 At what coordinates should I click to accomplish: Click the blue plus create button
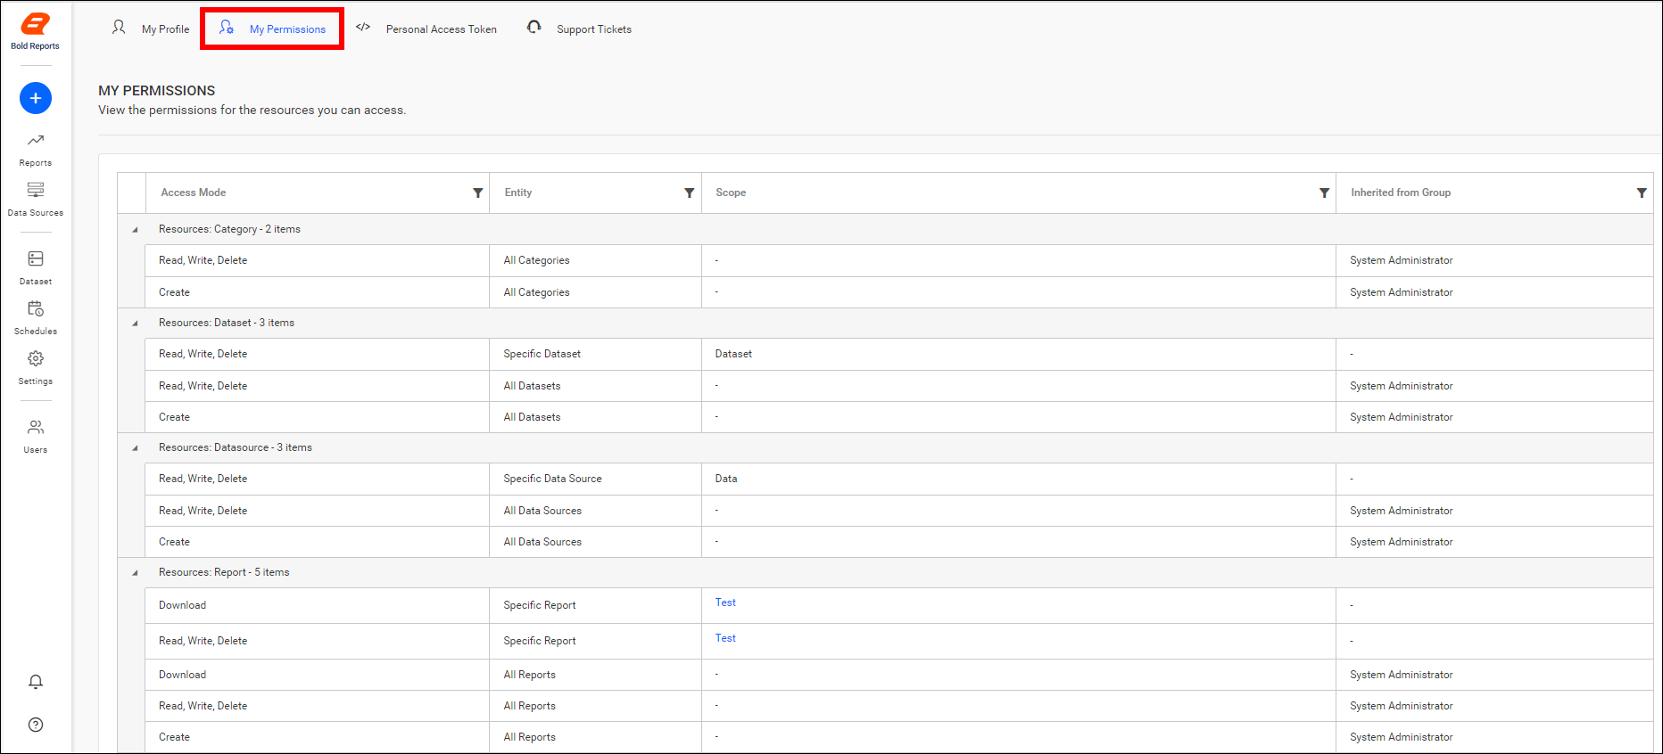coord(36,98)
